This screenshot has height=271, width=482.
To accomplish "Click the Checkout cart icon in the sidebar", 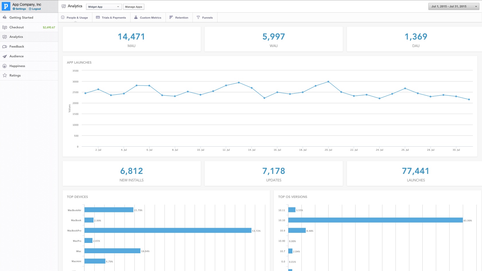I will point(5,27).
